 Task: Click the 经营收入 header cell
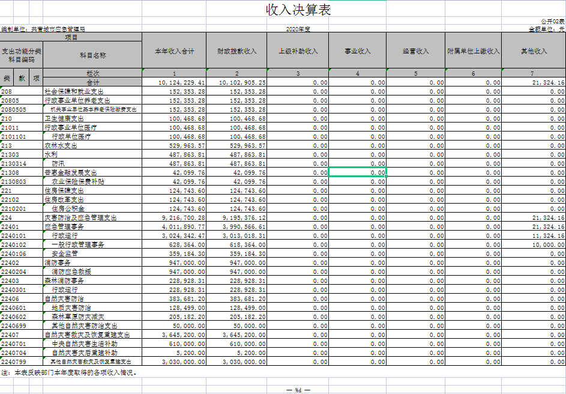coord(416,51)
